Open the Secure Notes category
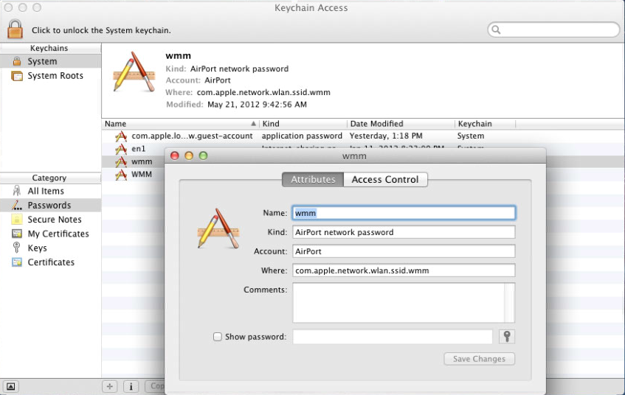The height and width of the screenshot is (395, 625). (50, 220)
